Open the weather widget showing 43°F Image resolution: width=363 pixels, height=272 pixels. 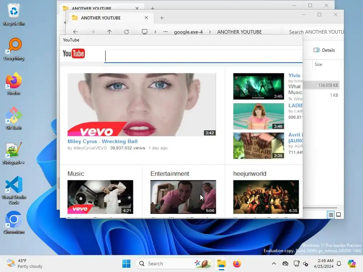(24, 263)
